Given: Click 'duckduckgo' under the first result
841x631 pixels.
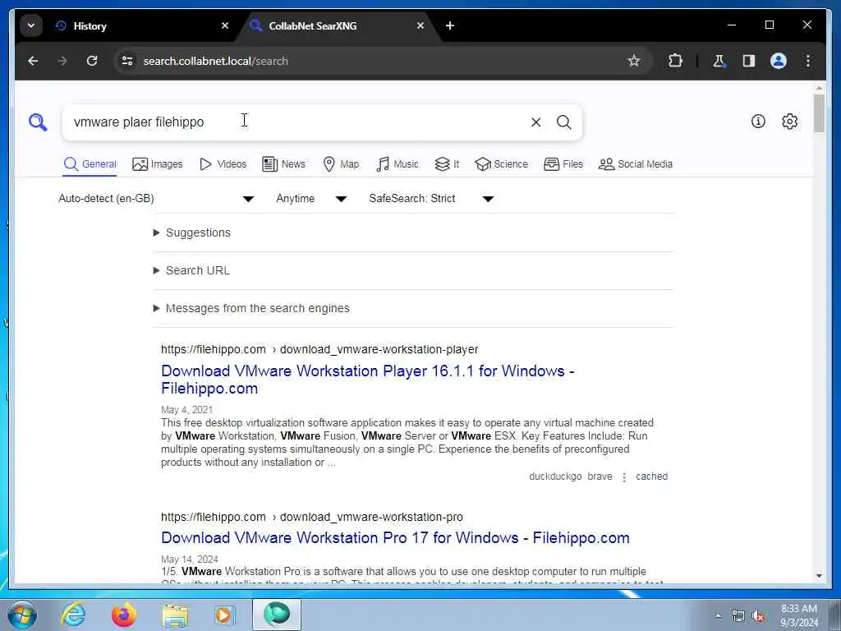Looking at the screenshot, I should point(555,477).
